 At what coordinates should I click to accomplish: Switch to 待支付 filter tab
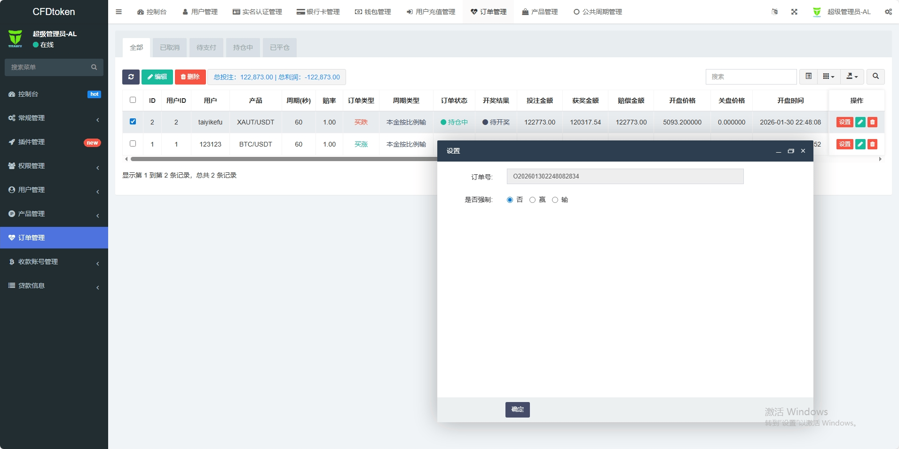(206, 47)
